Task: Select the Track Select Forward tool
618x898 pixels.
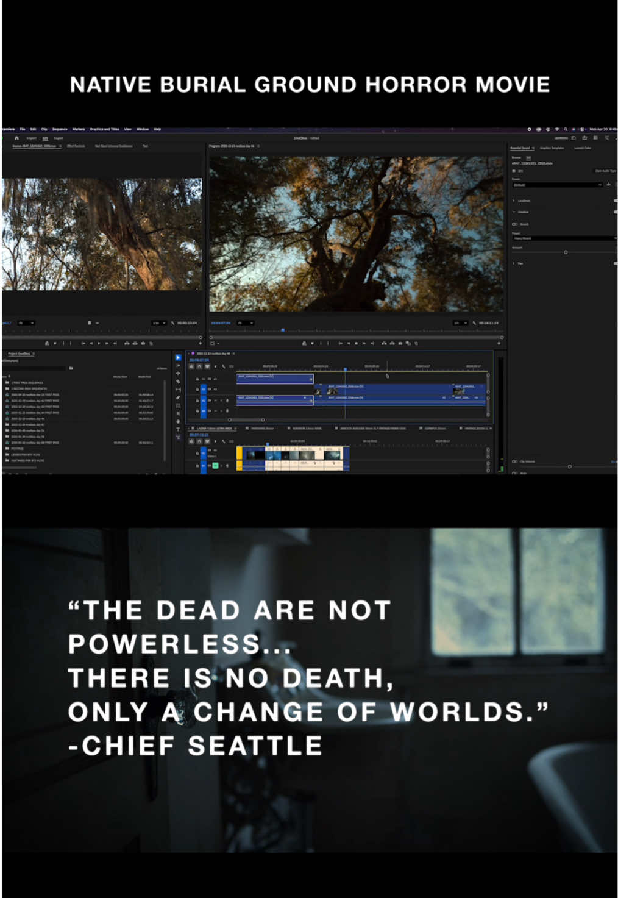Action: [178, 366]
